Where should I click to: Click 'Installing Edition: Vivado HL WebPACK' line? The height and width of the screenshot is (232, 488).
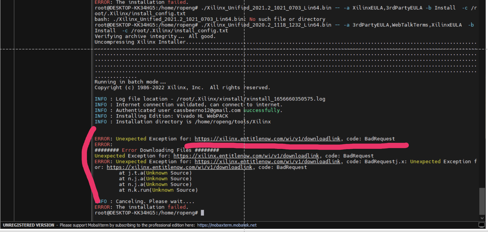[x=161, y=116]
